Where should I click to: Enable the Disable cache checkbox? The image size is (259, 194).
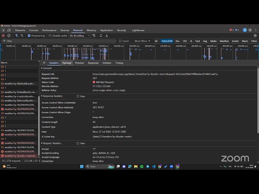[50, 36]
